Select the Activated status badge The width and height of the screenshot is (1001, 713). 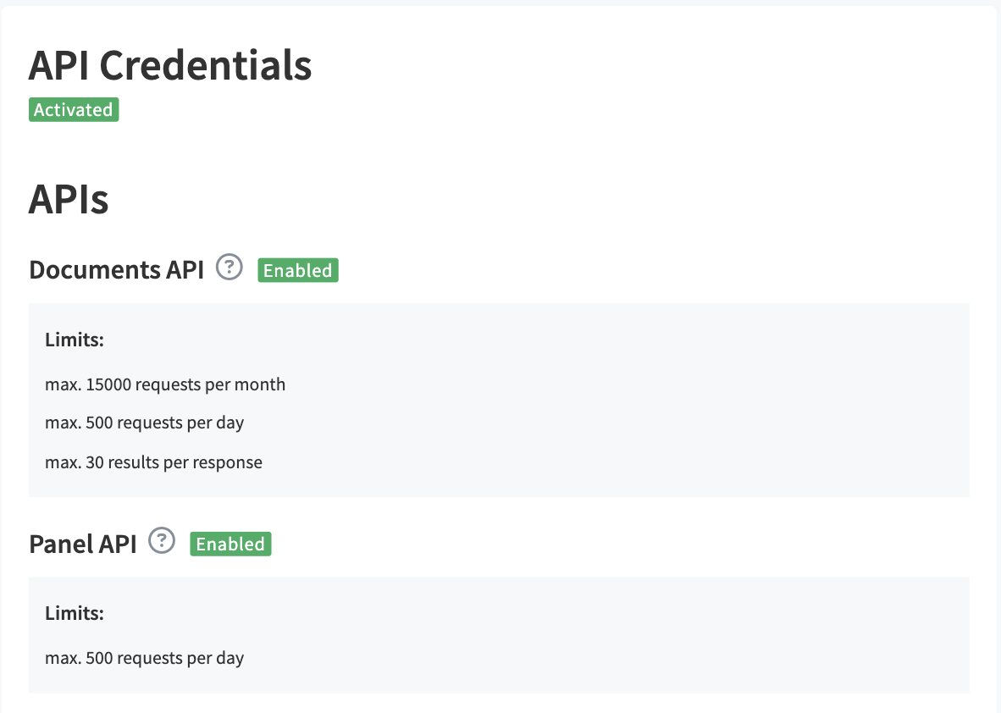[74, 110]
